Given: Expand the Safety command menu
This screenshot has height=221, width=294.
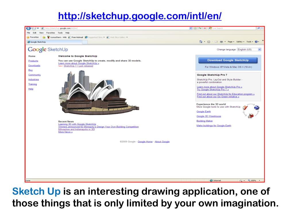Looking at the screenshot, I should pyautogui.click(x=240, y=42).
